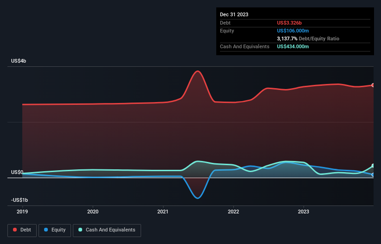
Task: Select the 2021 x-axis label
Action: [163, 212]
